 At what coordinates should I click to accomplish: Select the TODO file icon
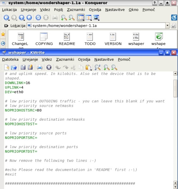point(90,37)
